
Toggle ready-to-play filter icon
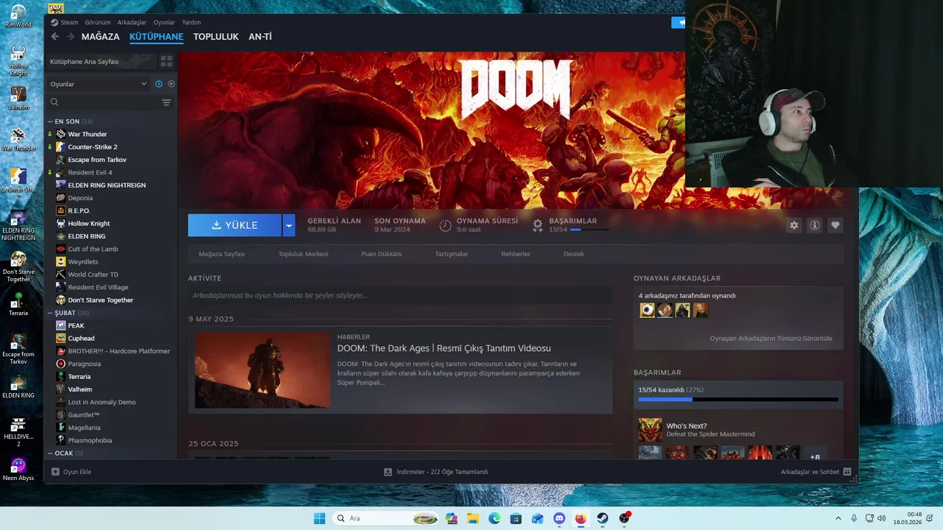point(171,84)
